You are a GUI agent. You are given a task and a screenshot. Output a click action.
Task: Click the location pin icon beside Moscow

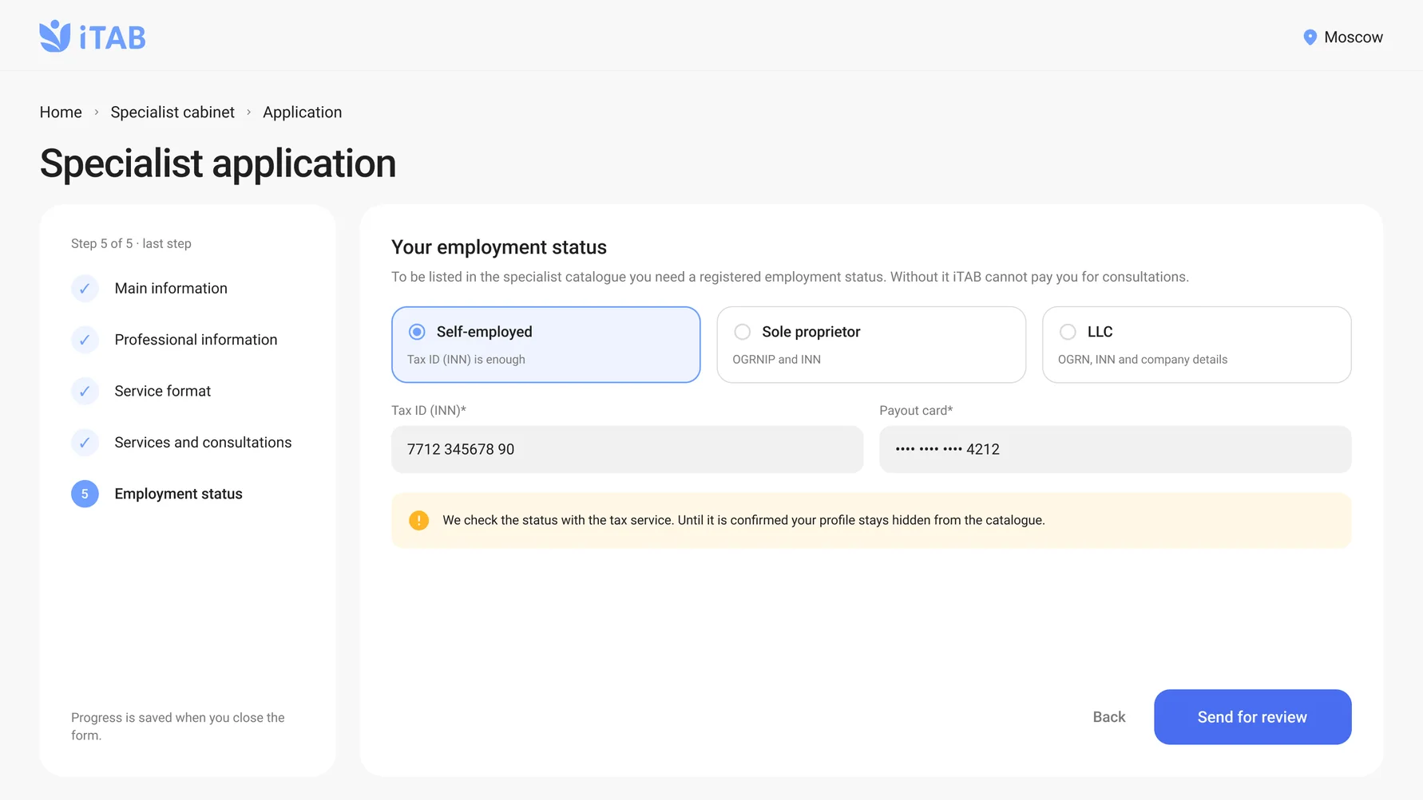tap(1310, 37)
